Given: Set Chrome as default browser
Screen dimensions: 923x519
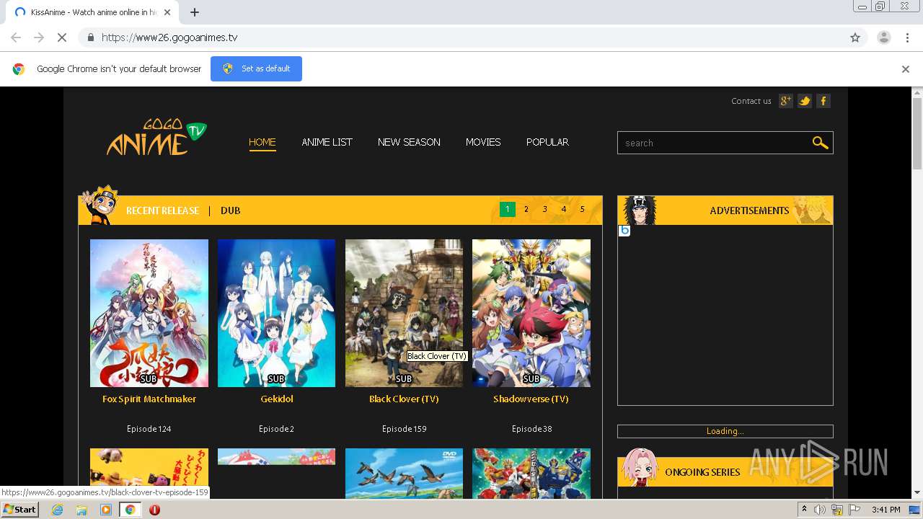Looking at the screenshot, I should [x=256, y=68].
